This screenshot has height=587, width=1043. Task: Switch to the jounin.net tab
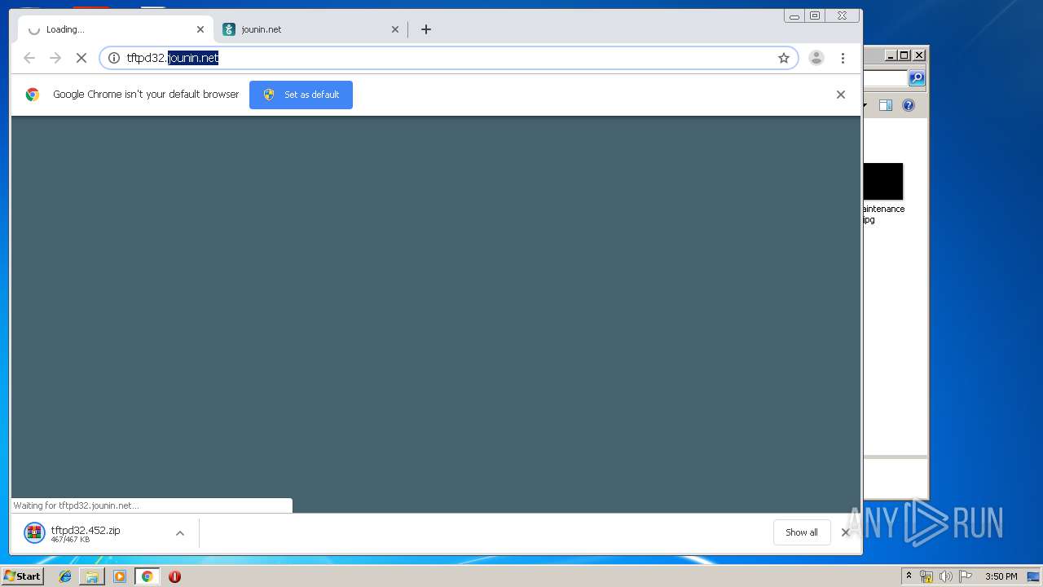pos(310,29)
